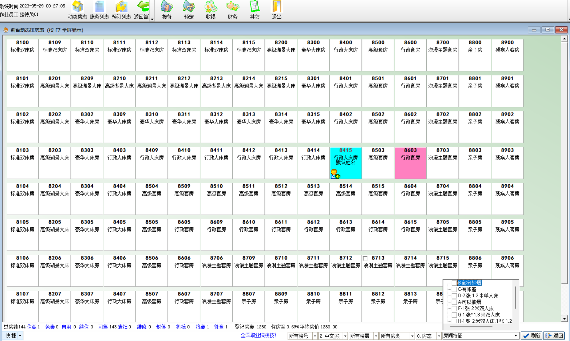570x341 pixels.
Task: Select room 8509 高级套房
Action: pos(184,199)
